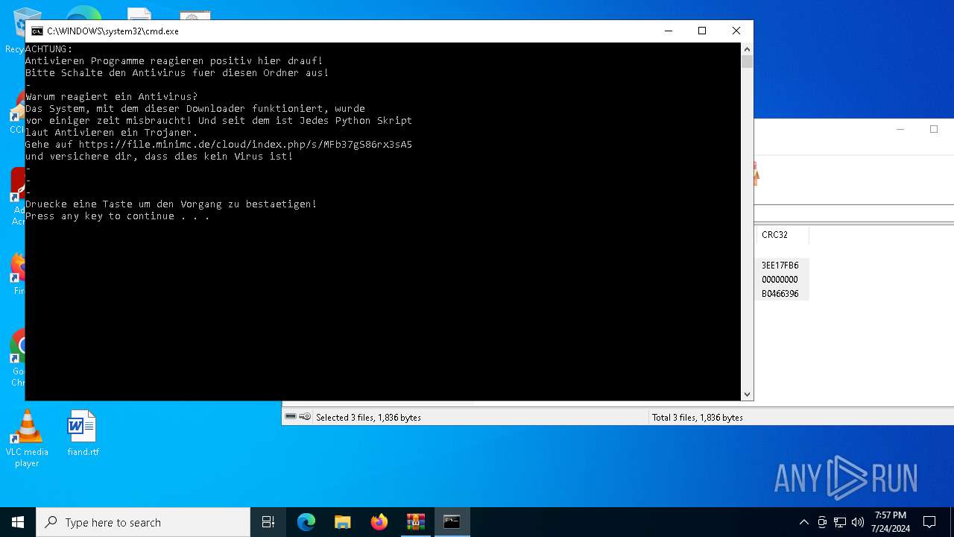Image resolution: width=954 pixels, height=537 pixels.
Task: Click the tray icon left of network
Action: (822, 522)
